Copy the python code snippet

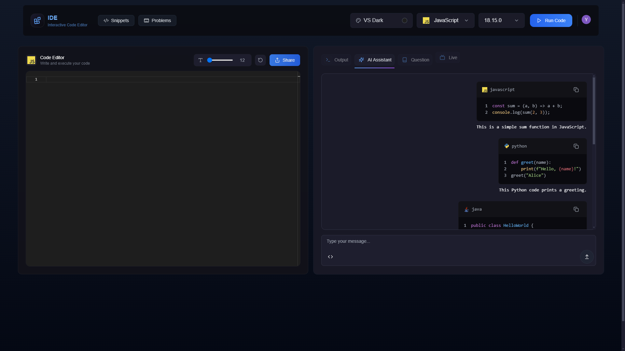[576, 146]
